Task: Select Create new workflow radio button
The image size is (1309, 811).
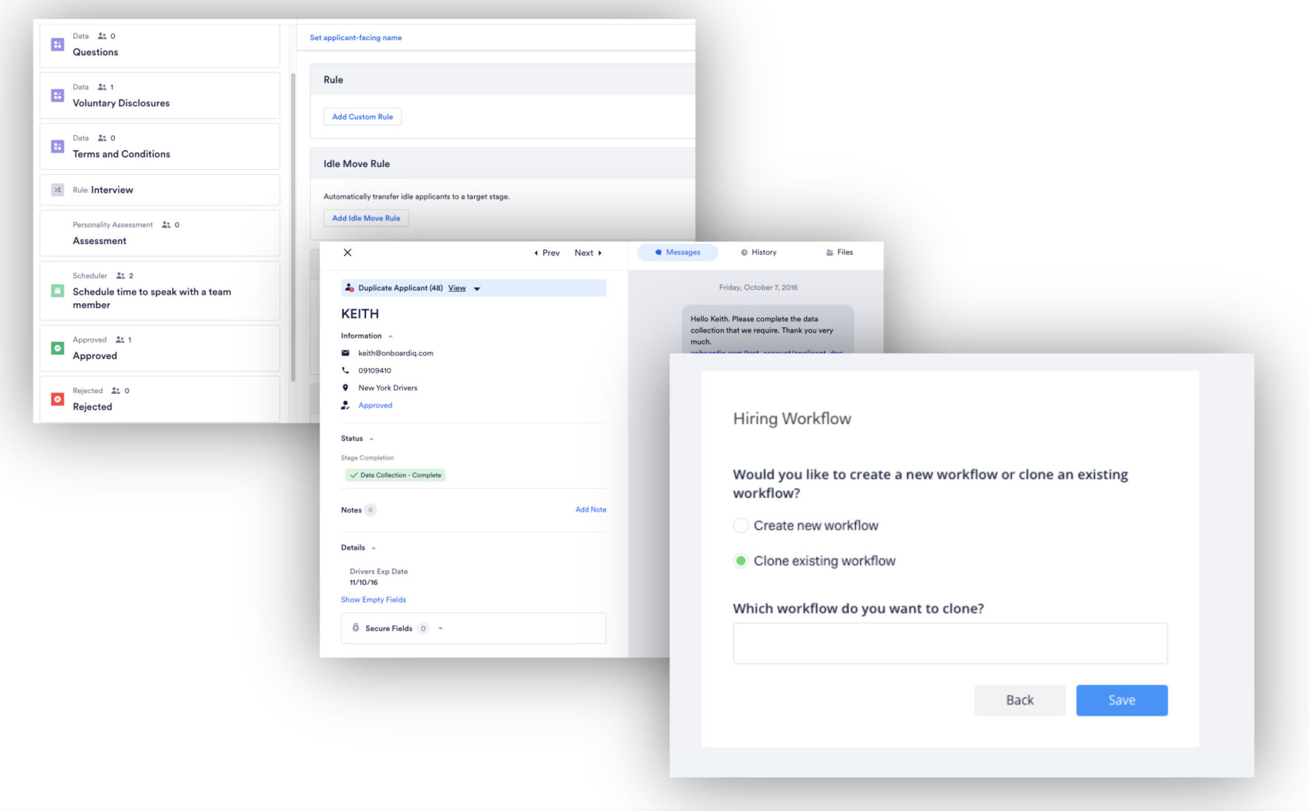Action: (x=740, y=525)
